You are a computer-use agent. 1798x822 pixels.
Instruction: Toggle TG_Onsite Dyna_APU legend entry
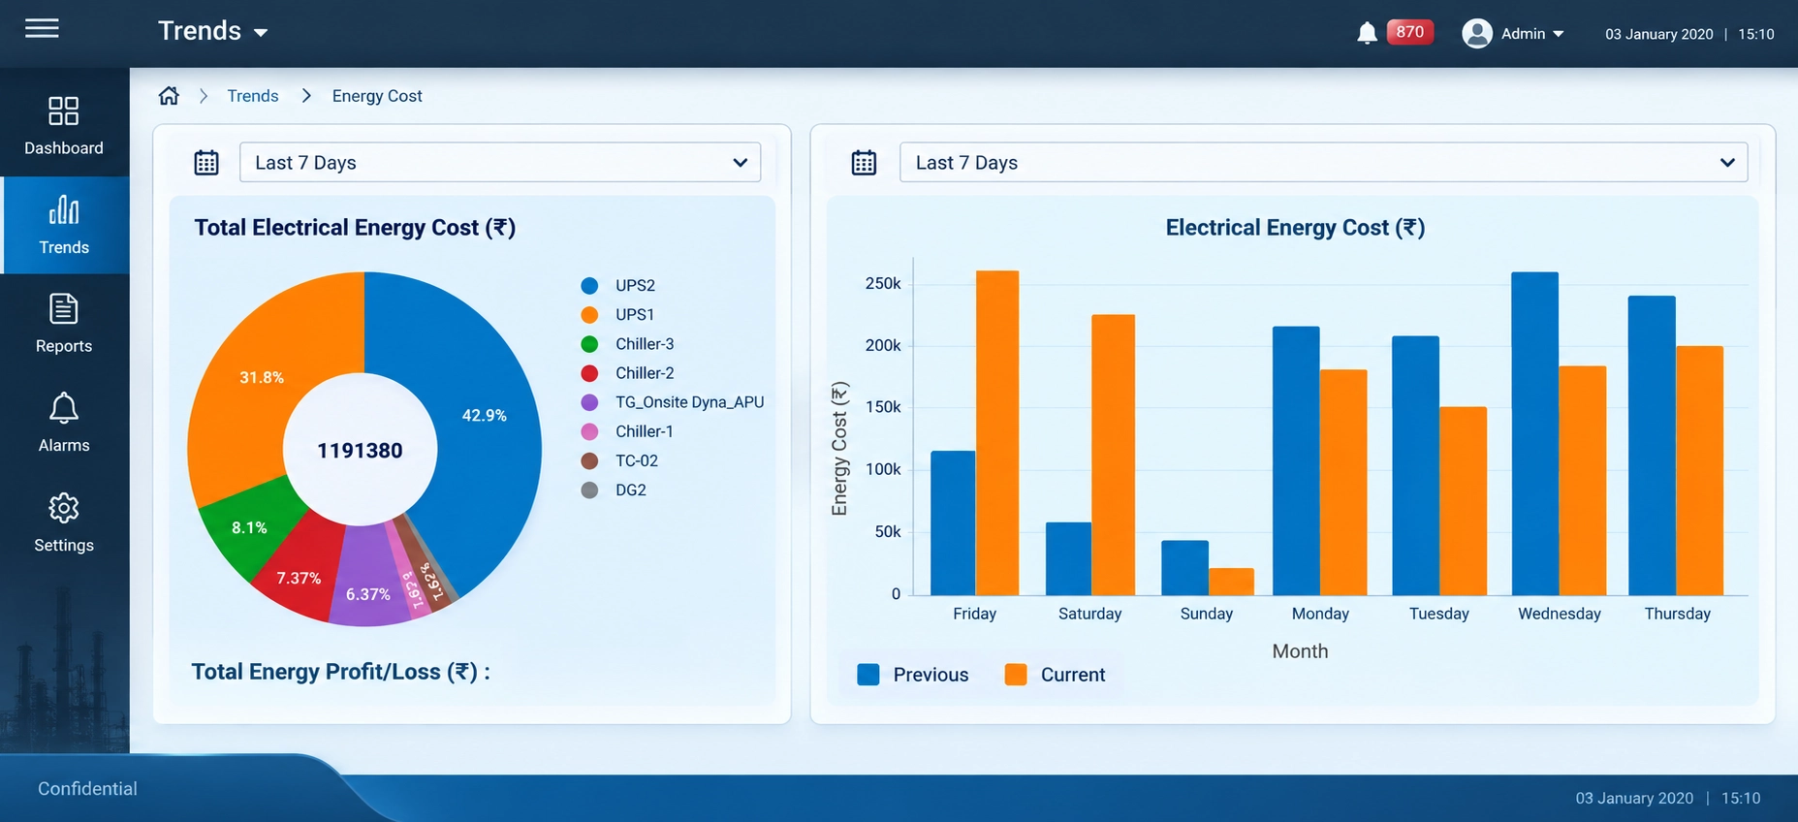(673, 401)
